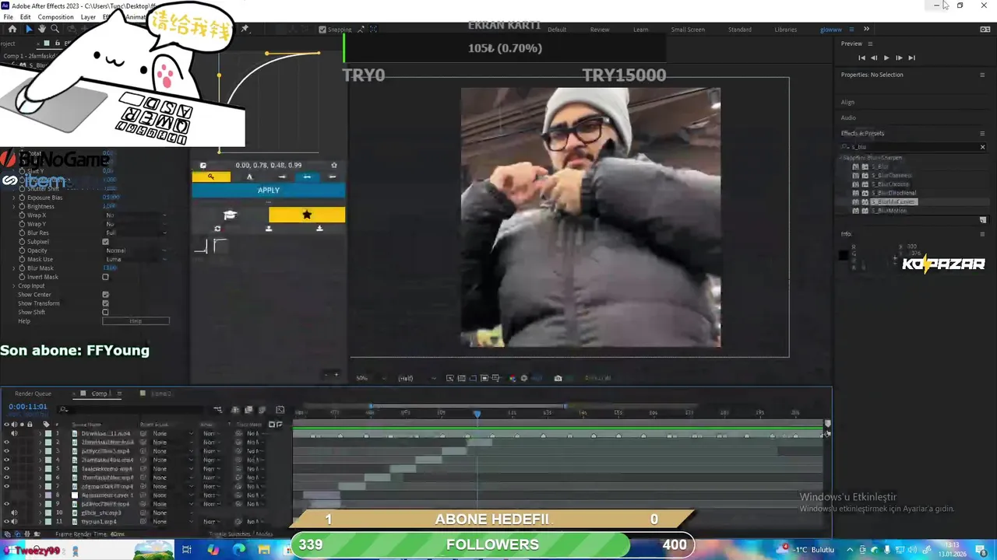Enable the Show Shift checkbox
The height and width of the screenshot is (560, 997).
point(105,312)
